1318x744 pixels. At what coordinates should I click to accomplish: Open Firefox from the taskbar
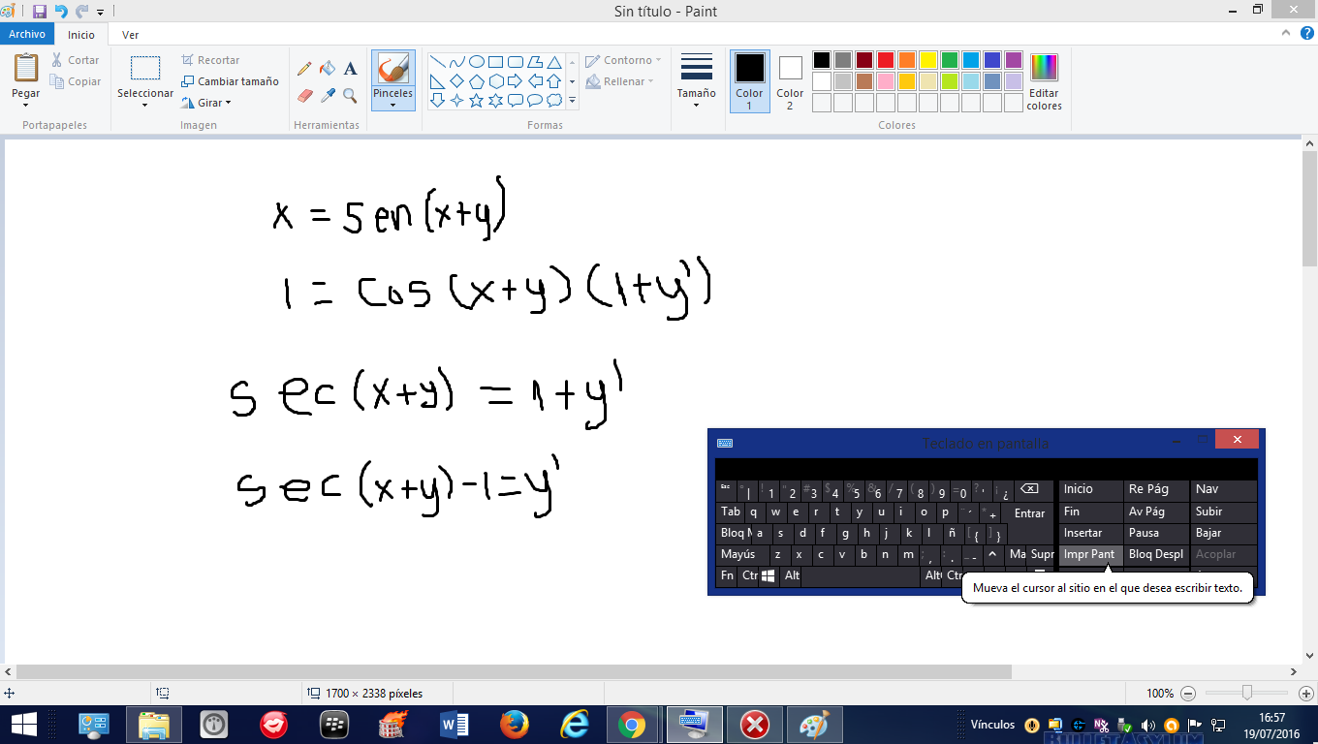514,724
